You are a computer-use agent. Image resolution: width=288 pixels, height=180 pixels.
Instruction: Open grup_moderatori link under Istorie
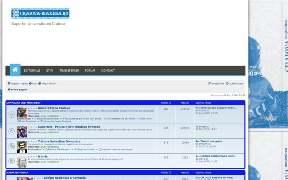50,162
